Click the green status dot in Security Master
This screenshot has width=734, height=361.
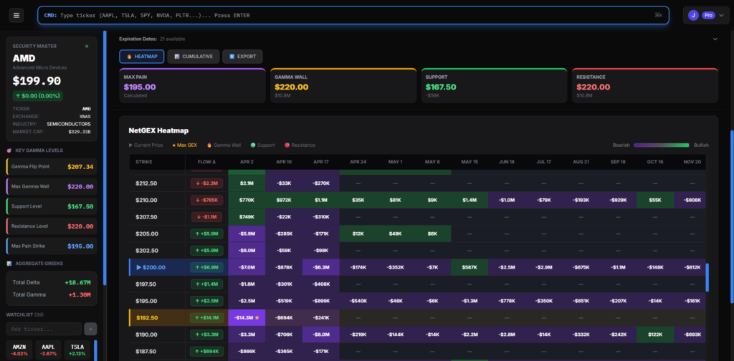pyautogui.click(x=87, y=47)
